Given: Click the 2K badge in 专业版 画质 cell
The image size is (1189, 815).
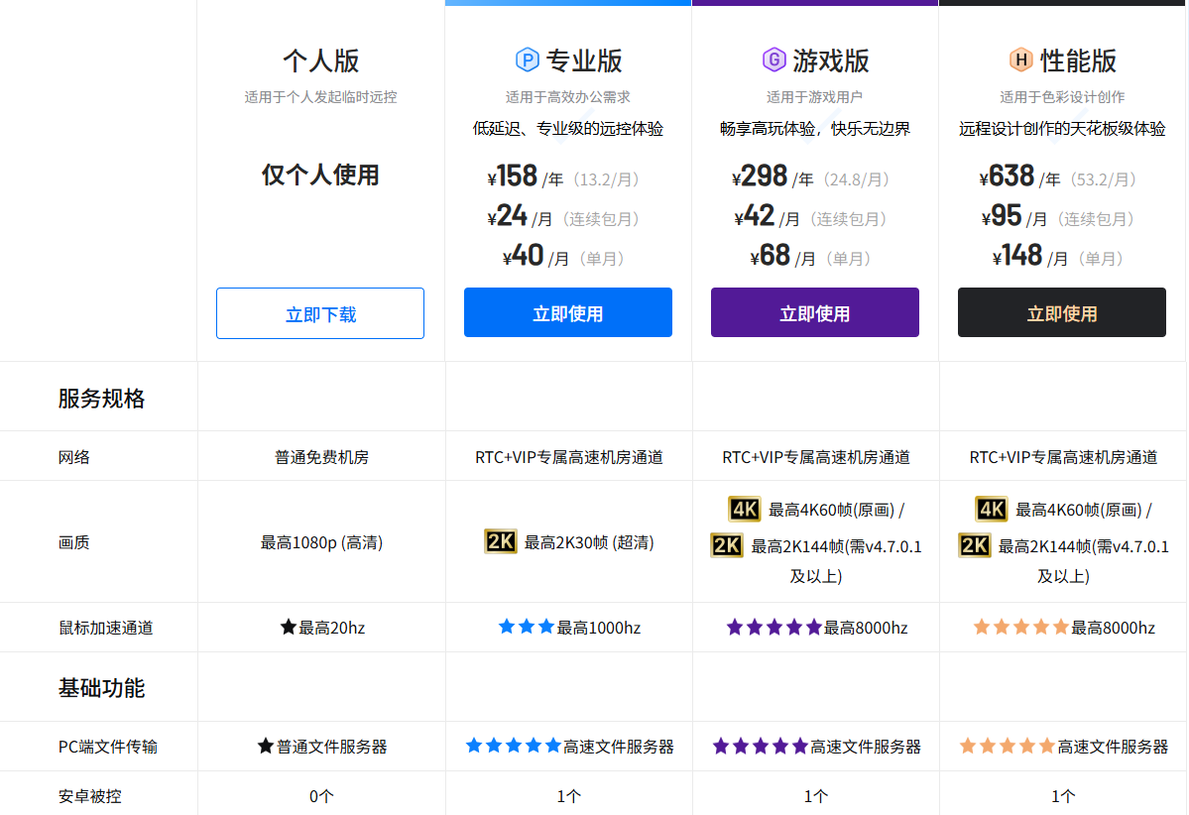Looking at the screenshot, I should [501, 542].
